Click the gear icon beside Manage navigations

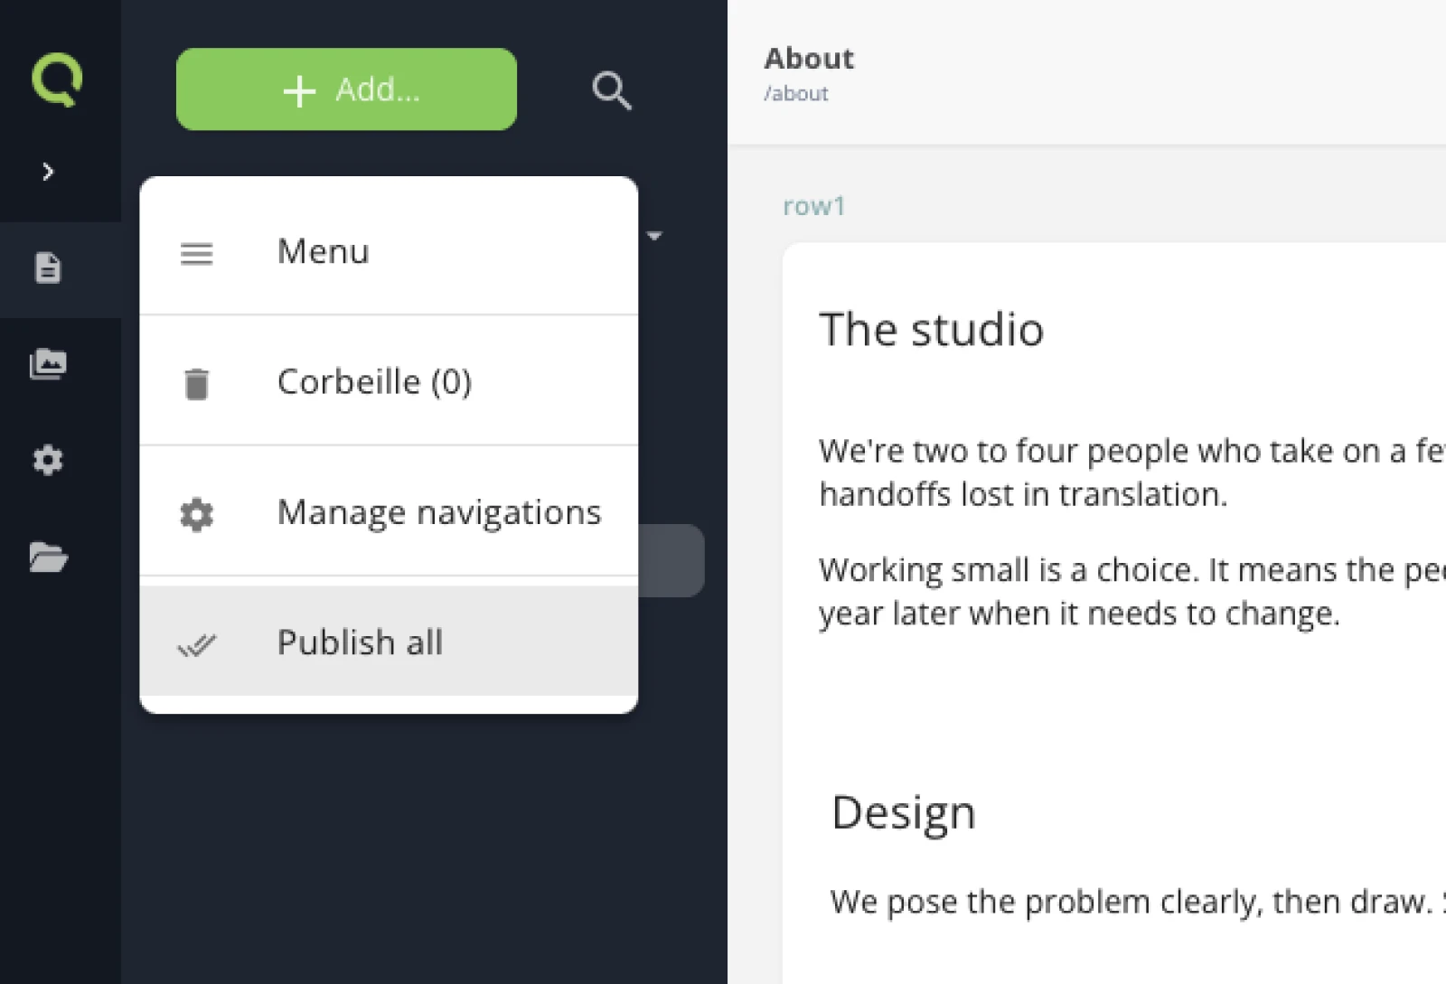[196, 514]
